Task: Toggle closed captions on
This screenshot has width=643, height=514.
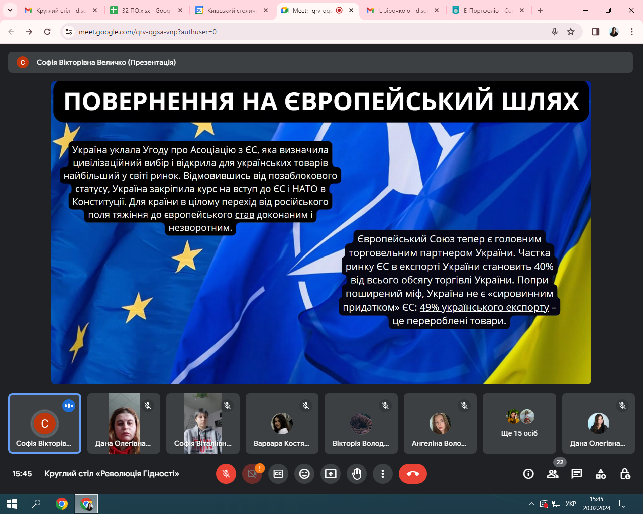Action: click(x=278, y=474)
